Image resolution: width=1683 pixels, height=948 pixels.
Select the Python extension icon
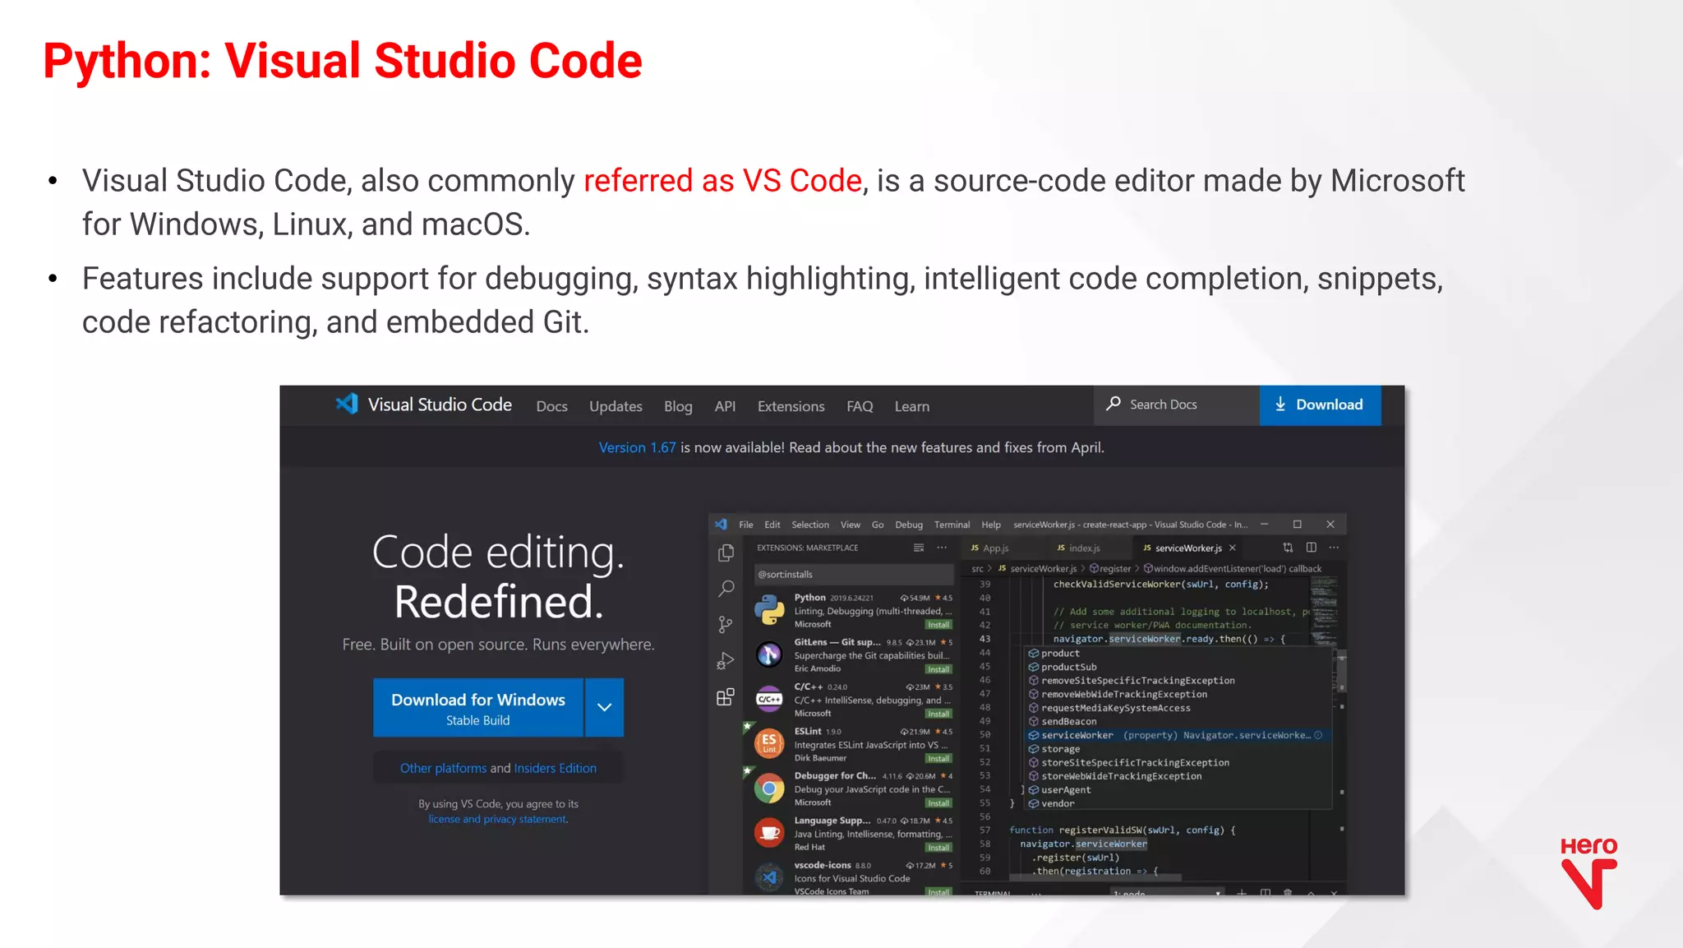point(769,610)
